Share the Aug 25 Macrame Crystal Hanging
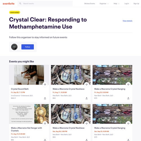This screenshot has width=141, height=141. 128,98
